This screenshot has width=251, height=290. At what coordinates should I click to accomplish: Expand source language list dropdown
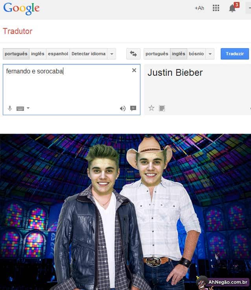coord(112,54)
